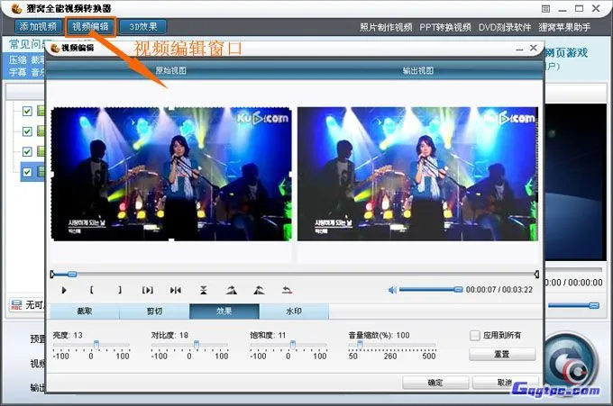Click the 原始视图 header label

point(170,70)
